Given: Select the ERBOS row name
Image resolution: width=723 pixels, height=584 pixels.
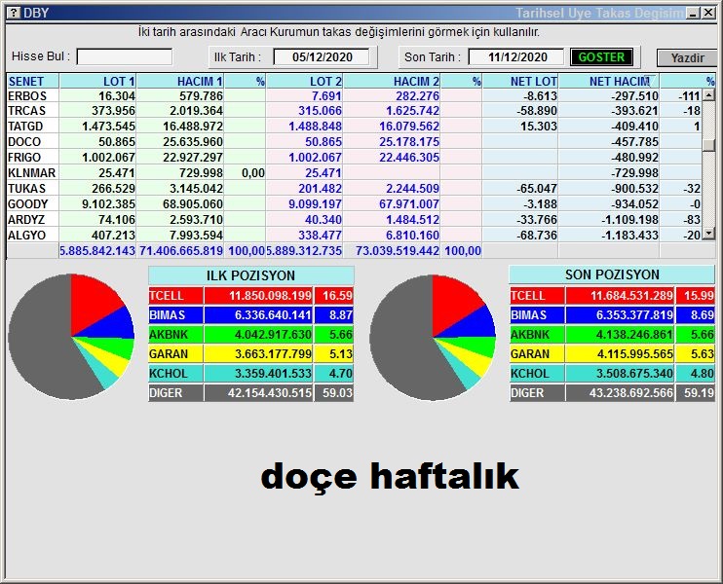Looking at the screenshot, I should click(x=27, y=95).
